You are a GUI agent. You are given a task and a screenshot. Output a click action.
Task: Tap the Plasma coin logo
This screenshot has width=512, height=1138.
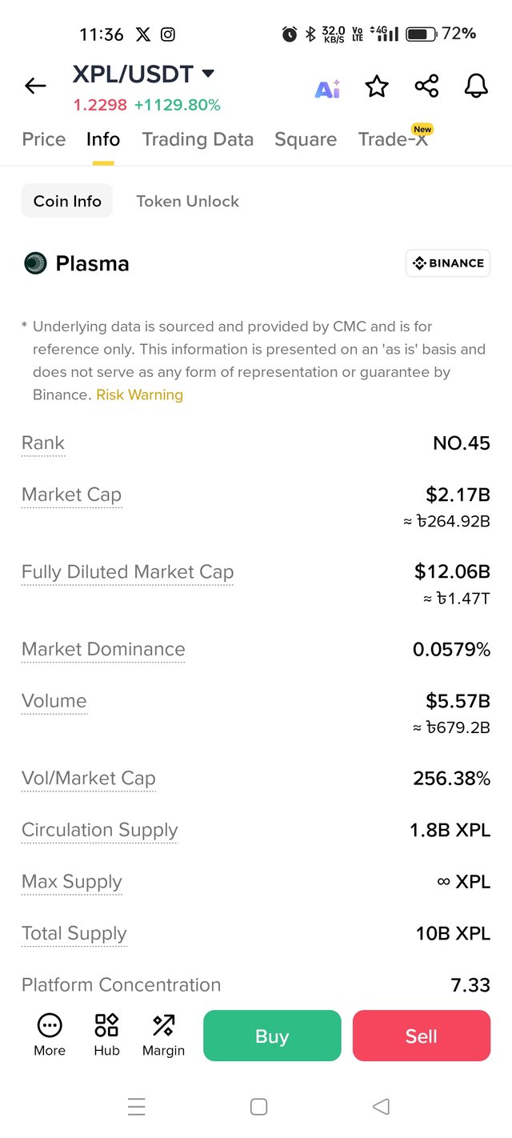[x=35, y=263]
